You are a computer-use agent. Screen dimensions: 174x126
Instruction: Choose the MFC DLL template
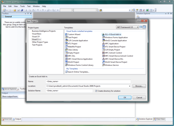[70, 56]
